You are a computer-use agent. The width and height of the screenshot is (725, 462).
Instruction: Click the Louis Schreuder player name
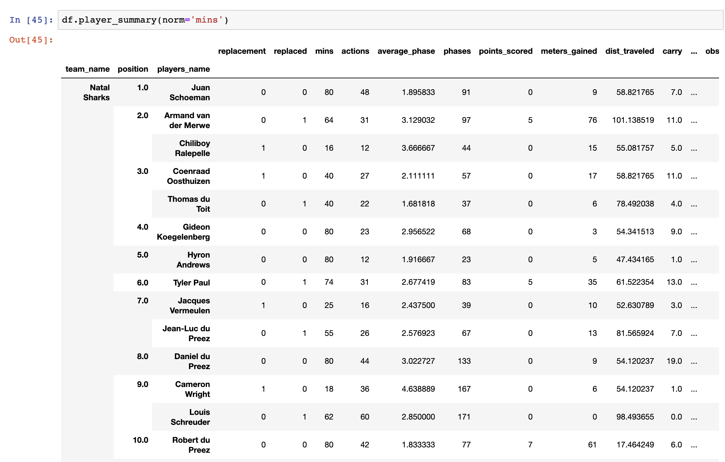190,417
